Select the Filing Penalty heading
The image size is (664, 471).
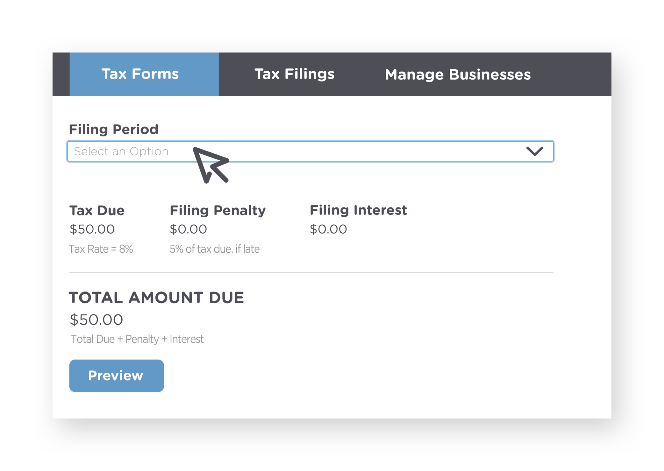click(x=218, y=210)
